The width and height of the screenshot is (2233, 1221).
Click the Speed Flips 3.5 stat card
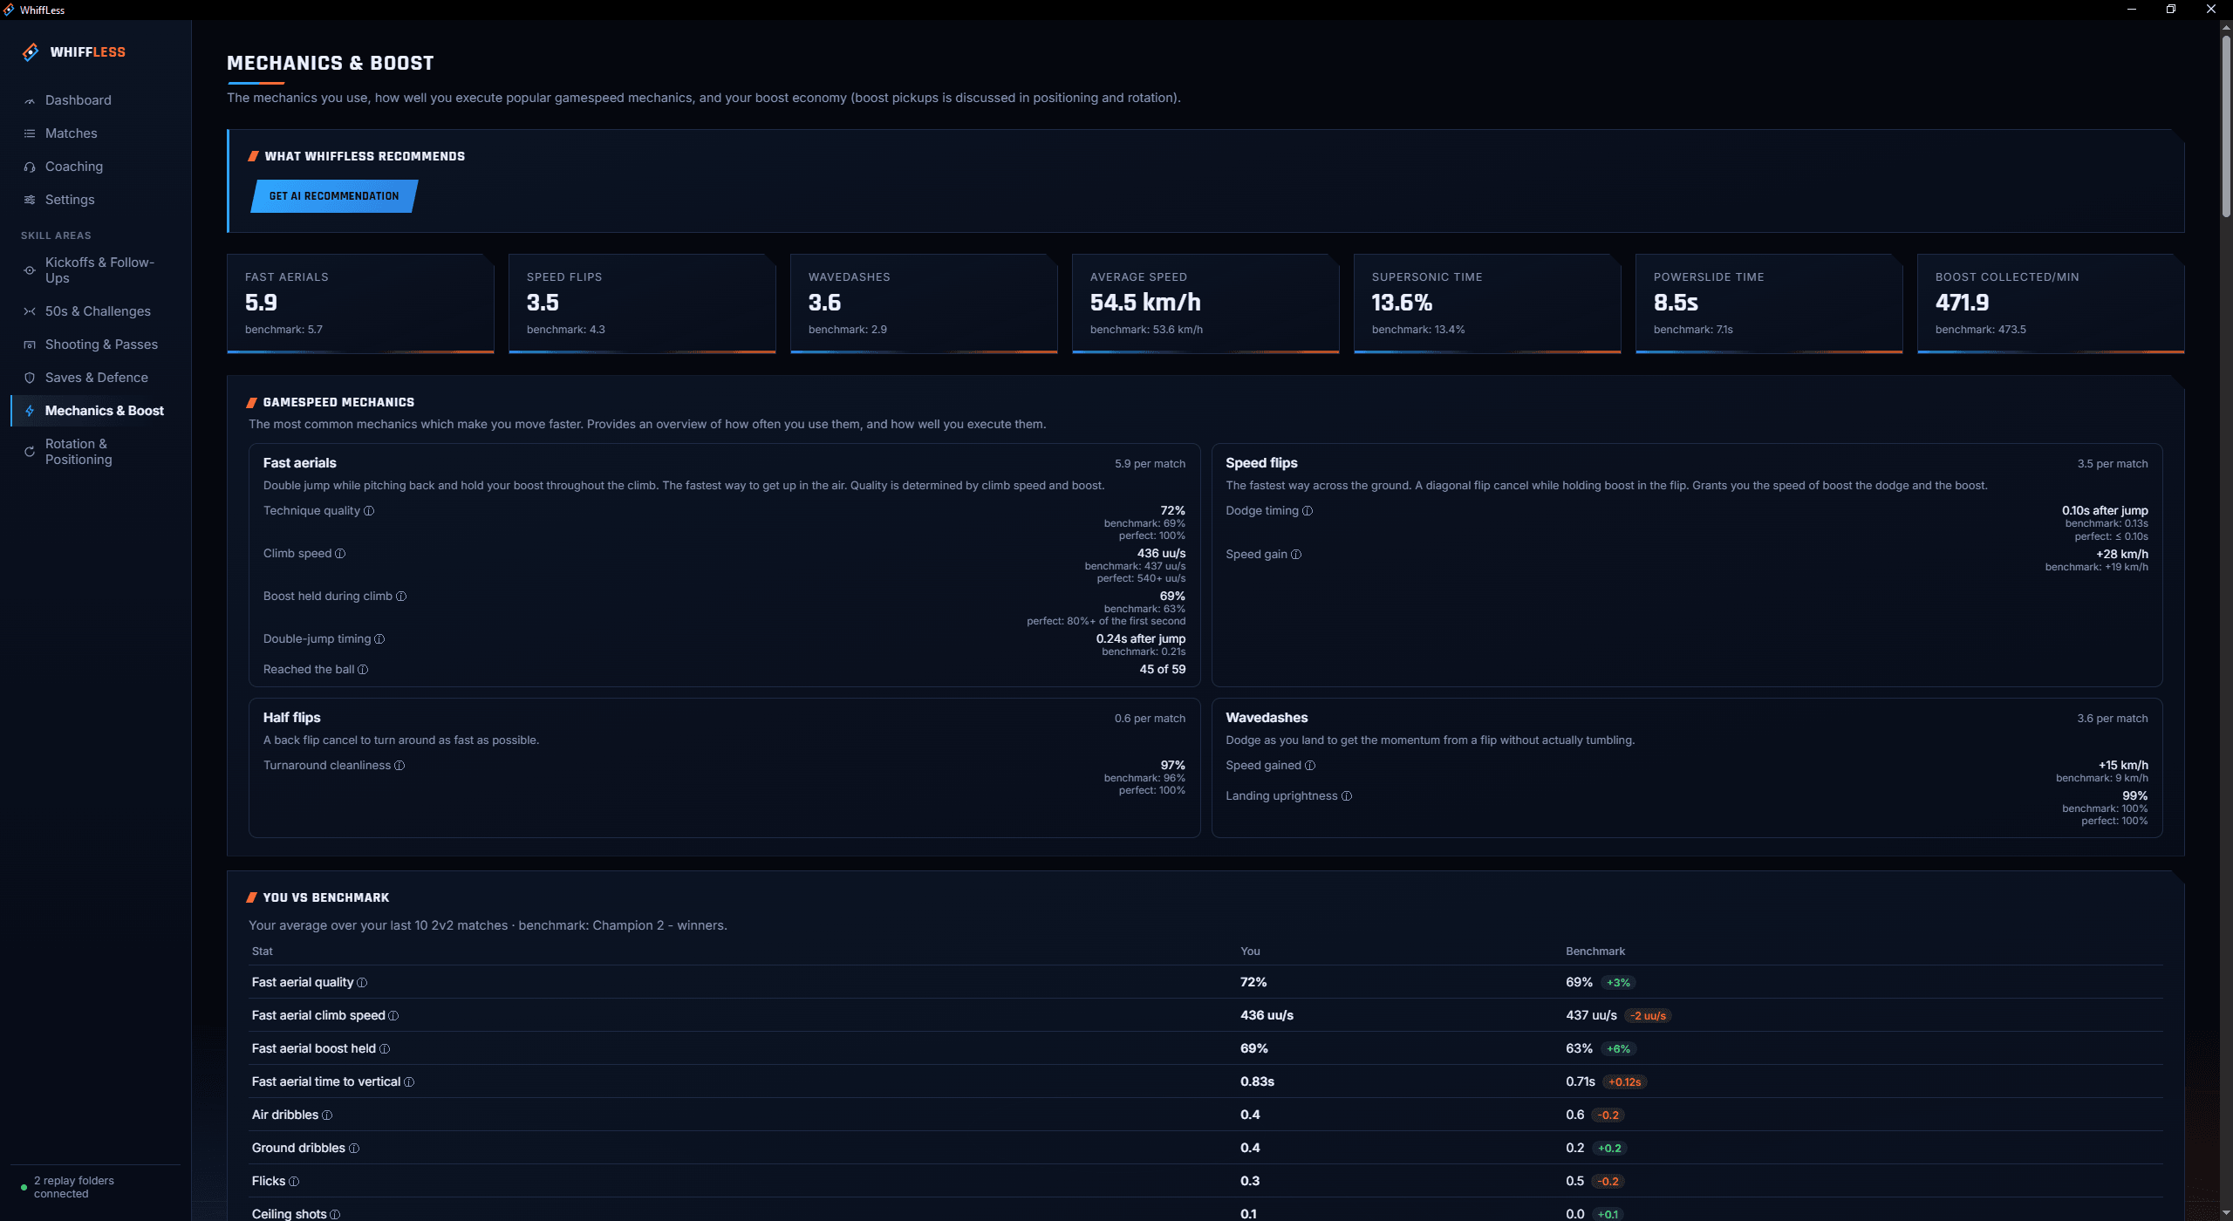642,304
